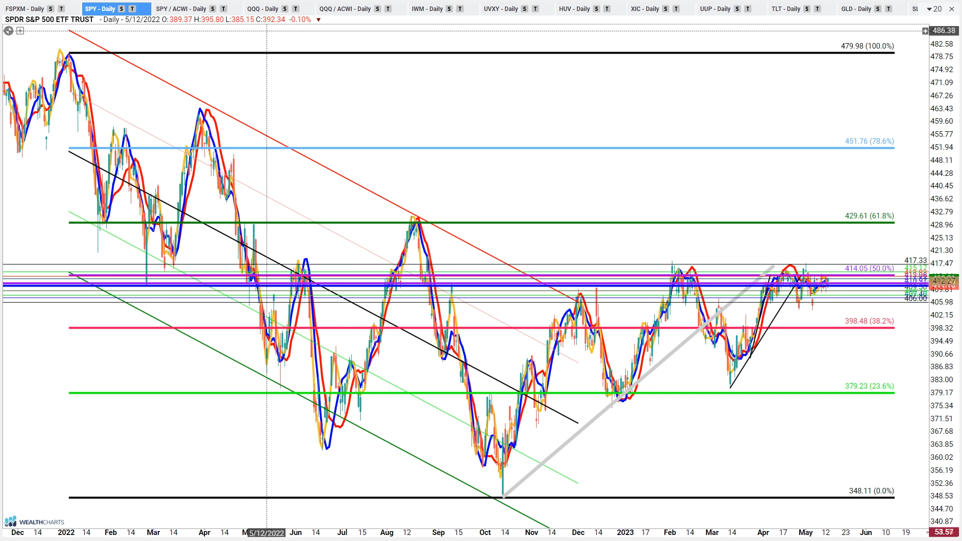Click the 406.00 horizontal line label
Image resolution: width=962 pixels, height=541 pixels.
pos(915,299)
